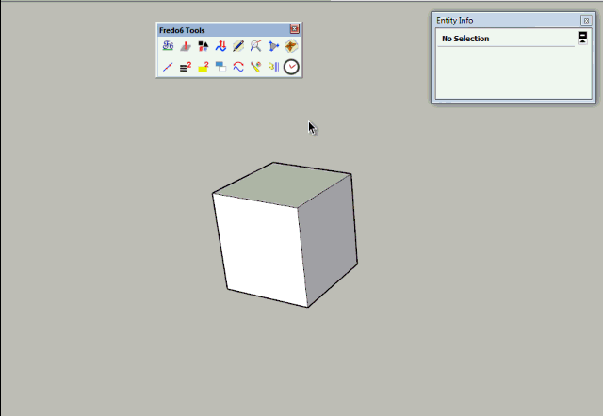Screen dimensions: 603x416
Task: Select the overlapping blue and white rectangles icon
Action: pyautogui.click(x=220, y=67)
